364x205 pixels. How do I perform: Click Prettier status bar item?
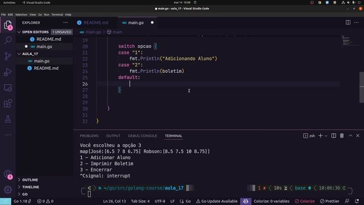[329, 201]
